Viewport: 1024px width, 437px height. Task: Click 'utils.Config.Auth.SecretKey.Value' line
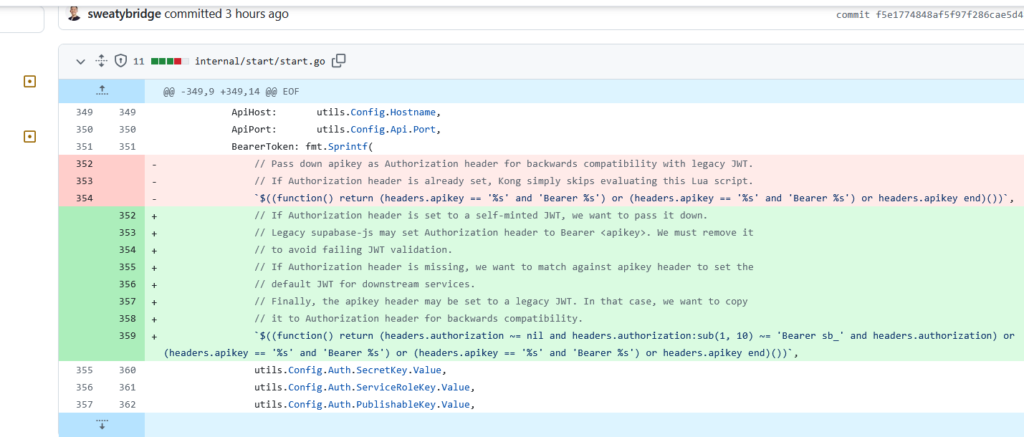350,370
